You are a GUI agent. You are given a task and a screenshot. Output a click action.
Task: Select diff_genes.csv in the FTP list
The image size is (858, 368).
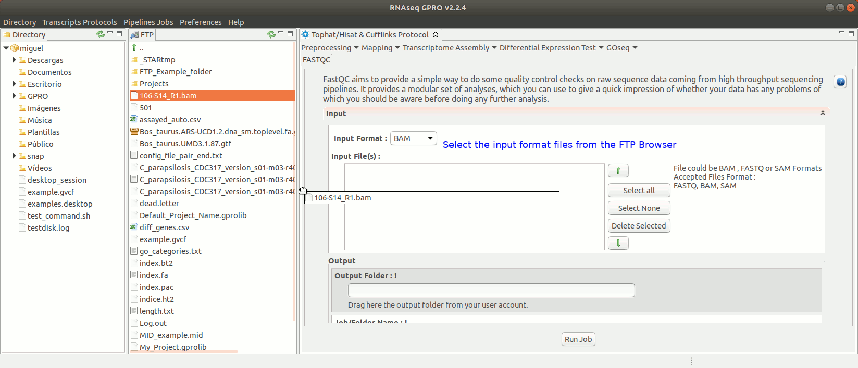[x=164, y=227]
